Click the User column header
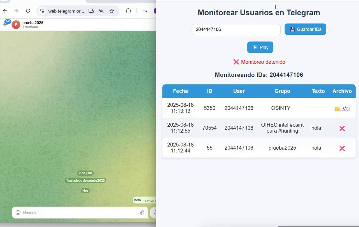This screenshot has width=359, height=227. [x=239, y=91]
